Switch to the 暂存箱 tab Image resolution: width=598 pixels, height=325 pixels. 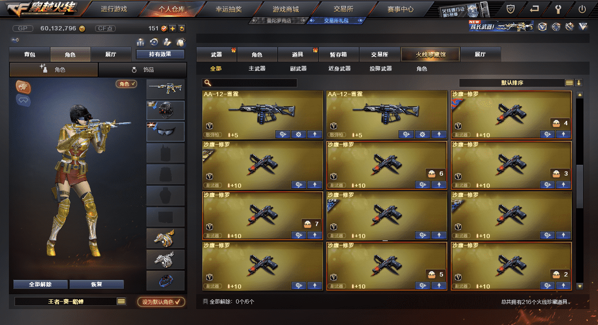[x=339, y=55]
